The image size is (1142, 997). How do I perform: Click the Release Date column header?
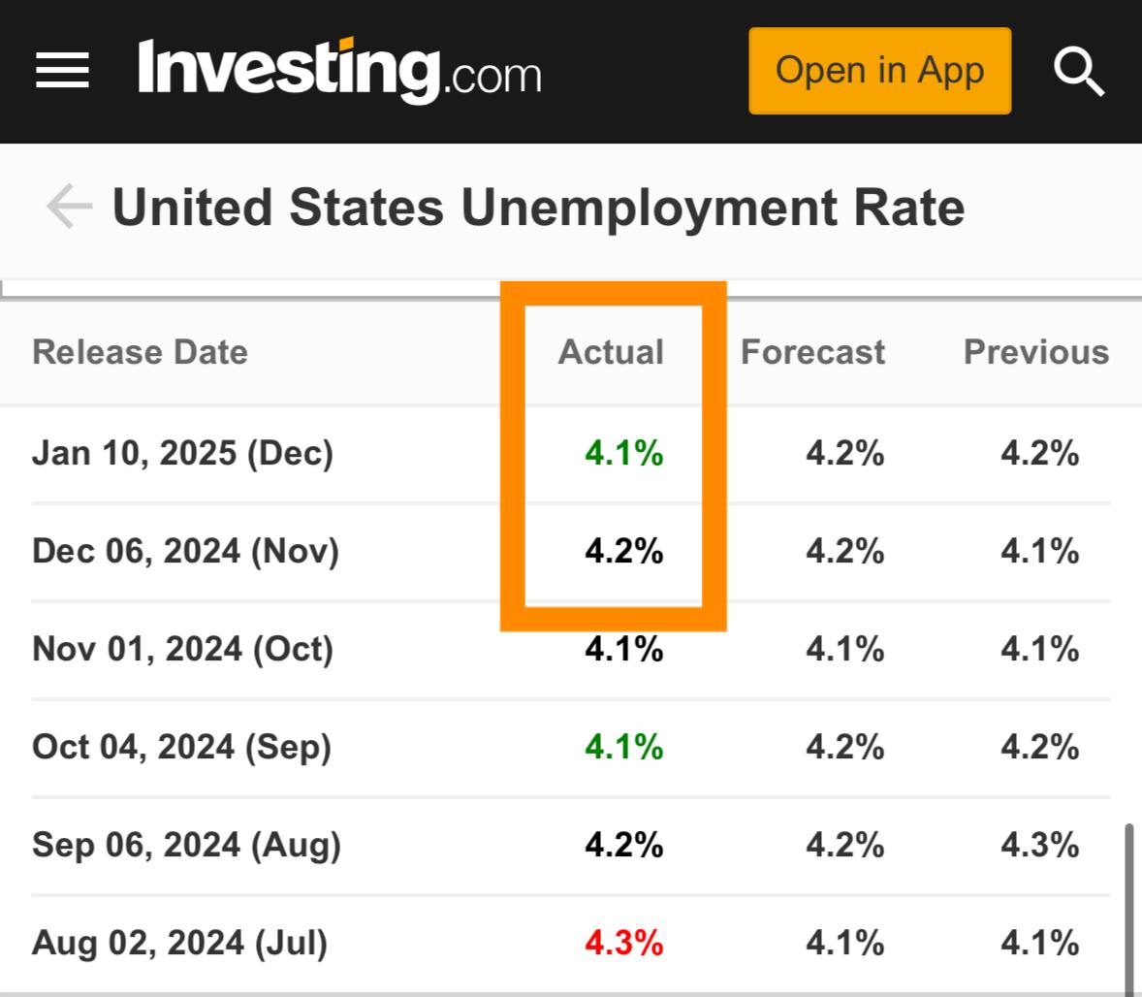click(x=140, y=352)
